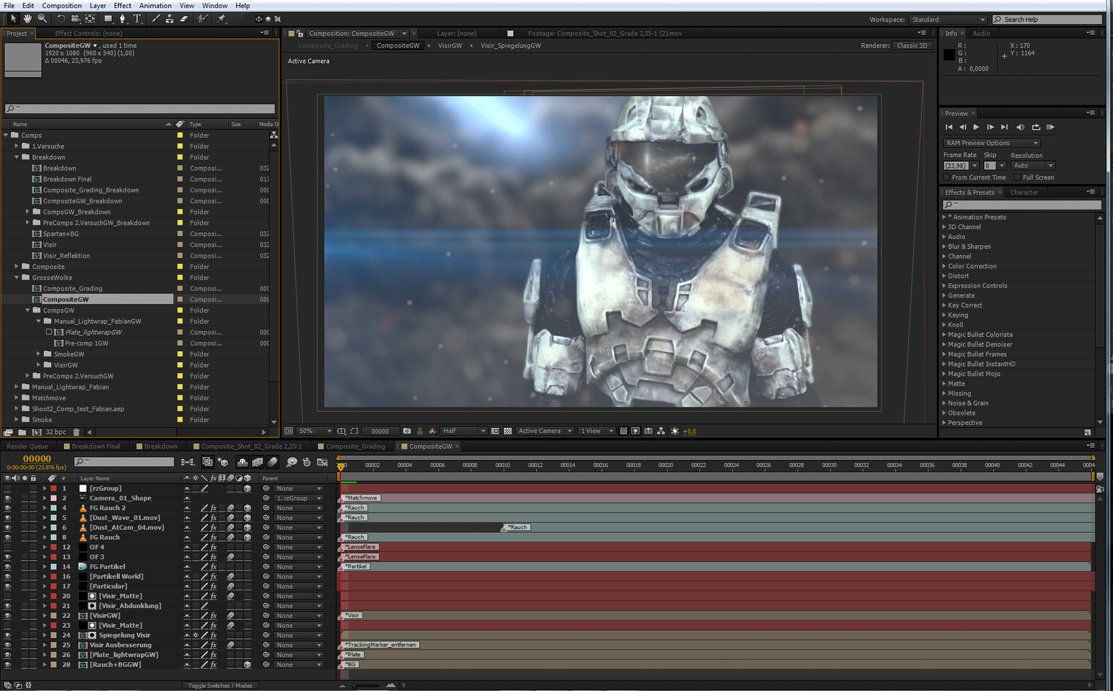Image resolution: width=1113 pixels, height=691 pixels.
Task: Click VisirGW in composition breadcrumb
Action: (450, 46)
